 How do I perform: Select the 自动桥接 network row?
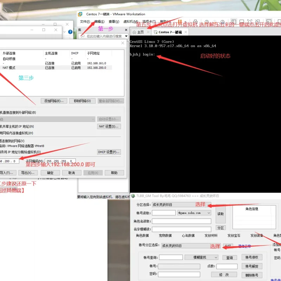55,59
